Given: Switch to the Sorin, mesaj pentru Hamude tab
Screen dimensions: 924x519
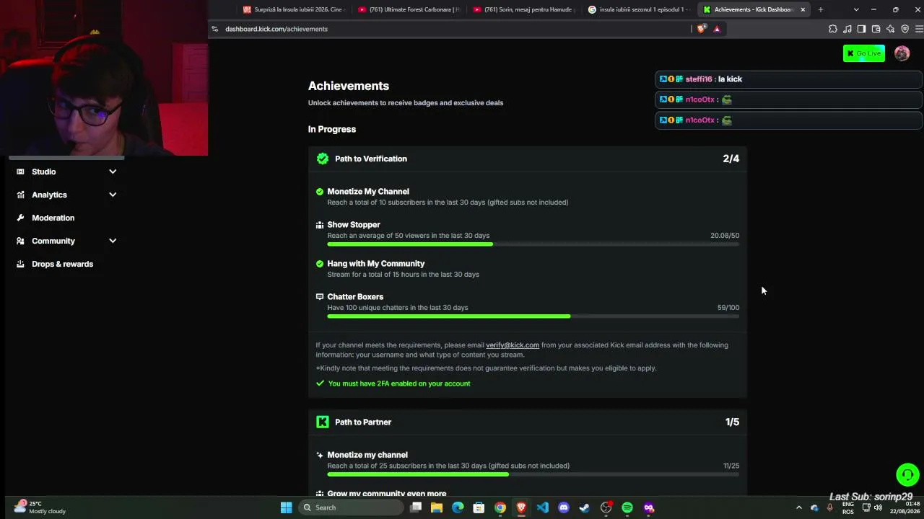Looking at the screenshot, I should (524, 9).
